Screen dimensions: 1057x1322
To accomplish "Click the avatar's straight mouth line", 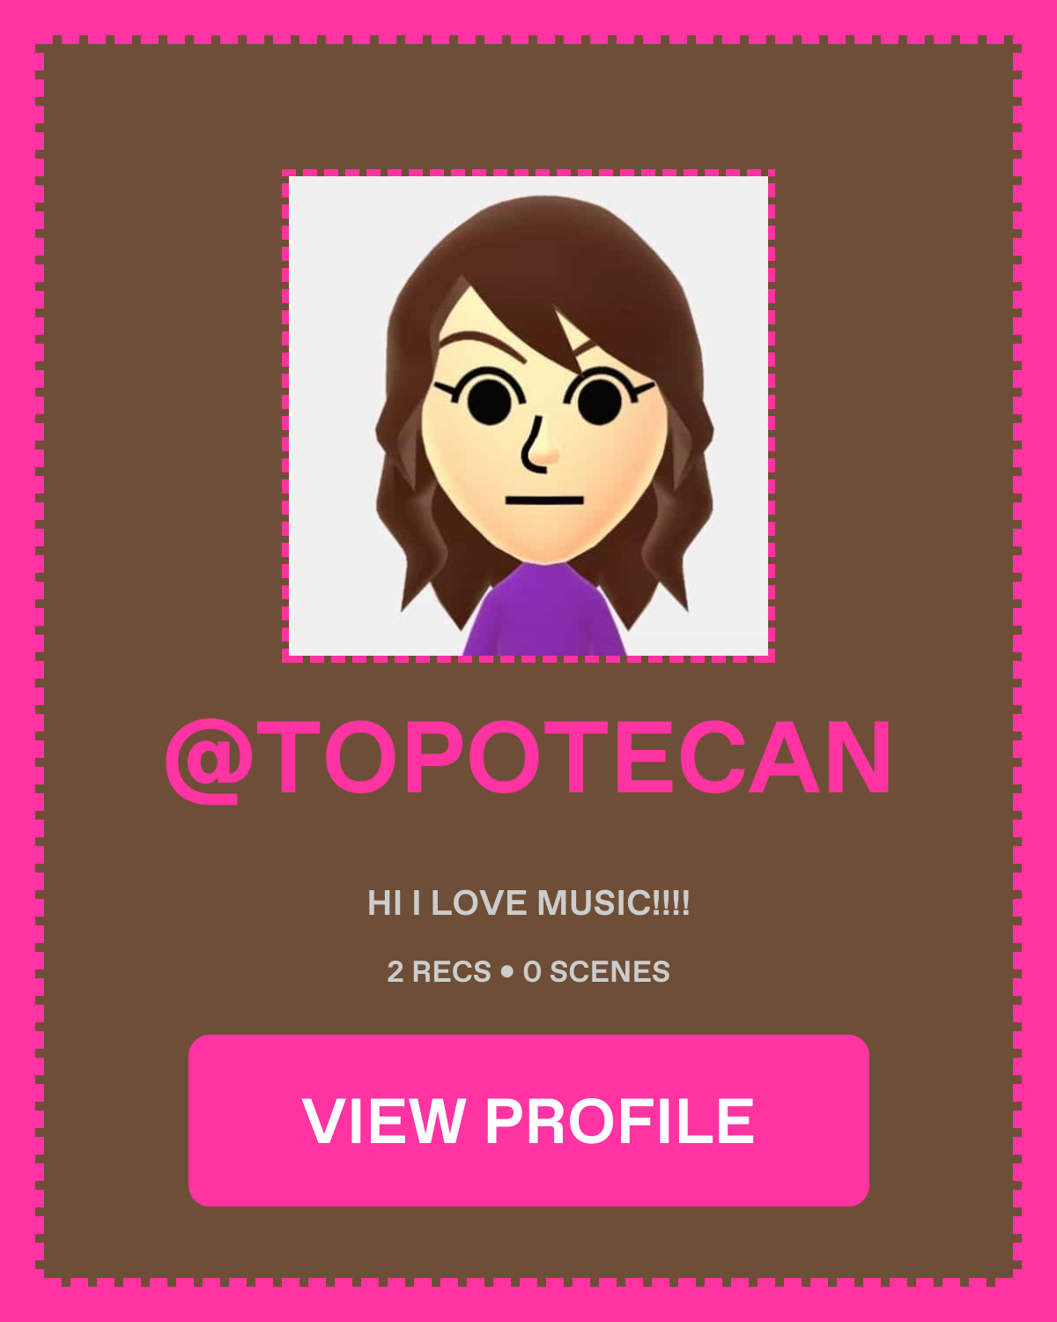I will [544, 501].
